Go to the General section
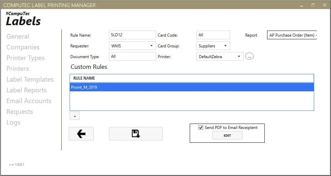Image resolution: width=331 pixels, height=176 pixels. tap(18, 37)
